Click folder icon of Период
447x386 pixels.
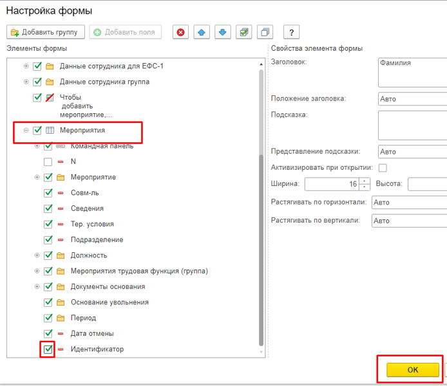pyautogui.click(x=61, y=318)
